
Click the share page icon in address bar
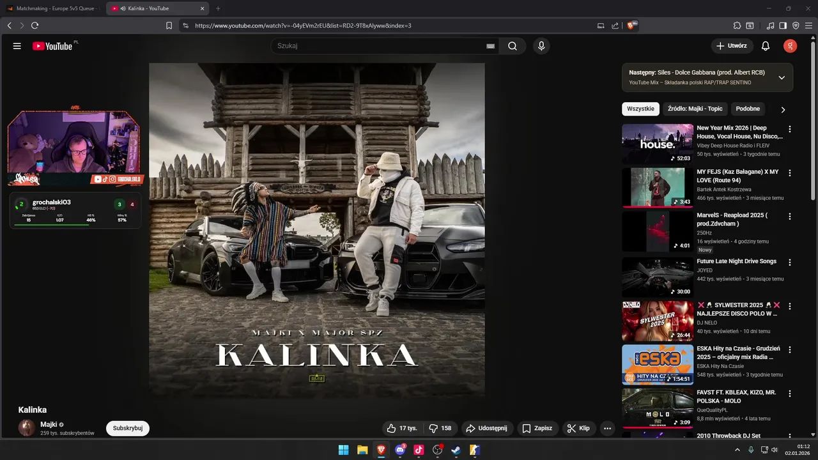[615, 26]
